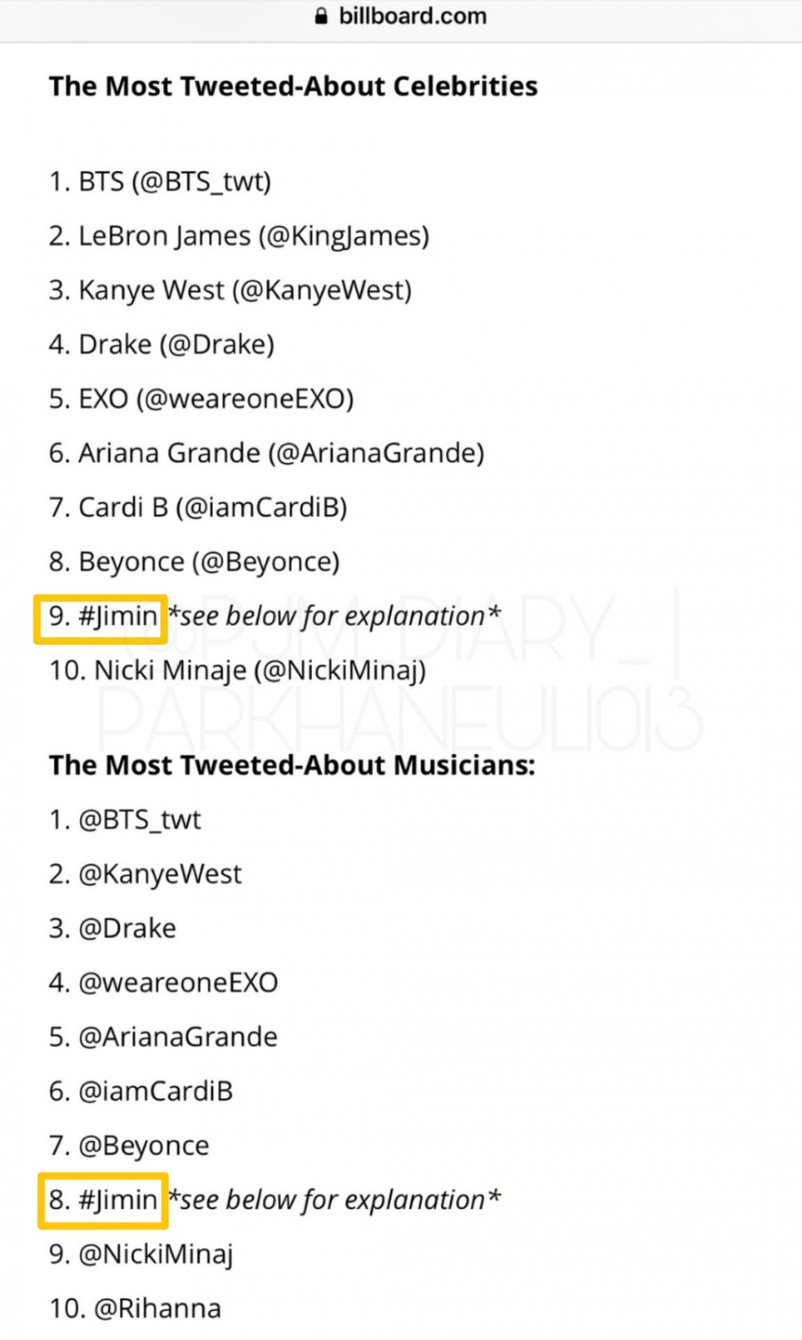Select Kanye West (@KanyeWest) list item
This screenshot has height=1340, width=802.
pyautogui.click(x=230, y=290)
